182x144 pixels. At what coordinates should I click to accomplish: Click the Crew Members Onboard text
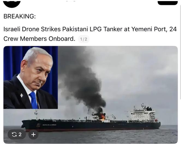pyautogui.click(x=39, y=39)
